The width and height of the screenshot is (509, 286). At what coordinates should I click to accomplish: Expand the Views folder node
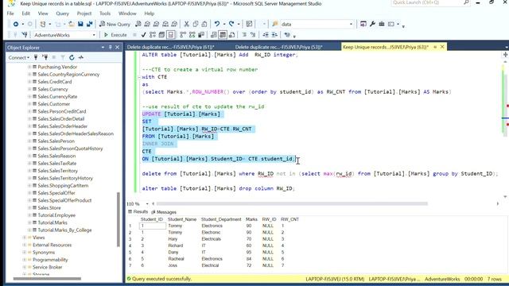(25, 238)
